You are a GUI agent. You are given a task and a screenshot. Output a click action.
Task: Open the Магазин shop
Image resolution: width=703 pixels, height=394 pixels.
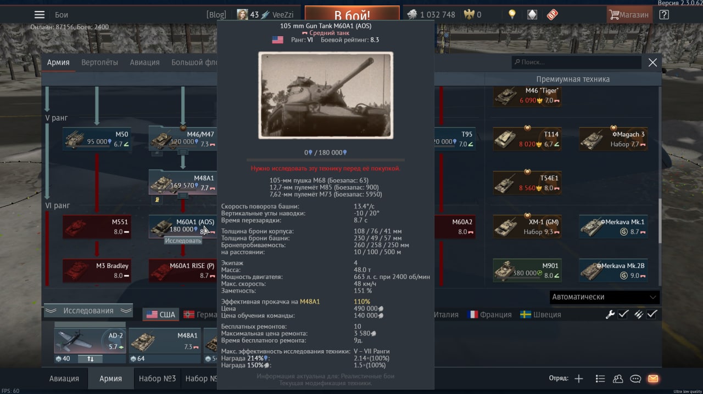pyautogui.click(x=629, y=15)
